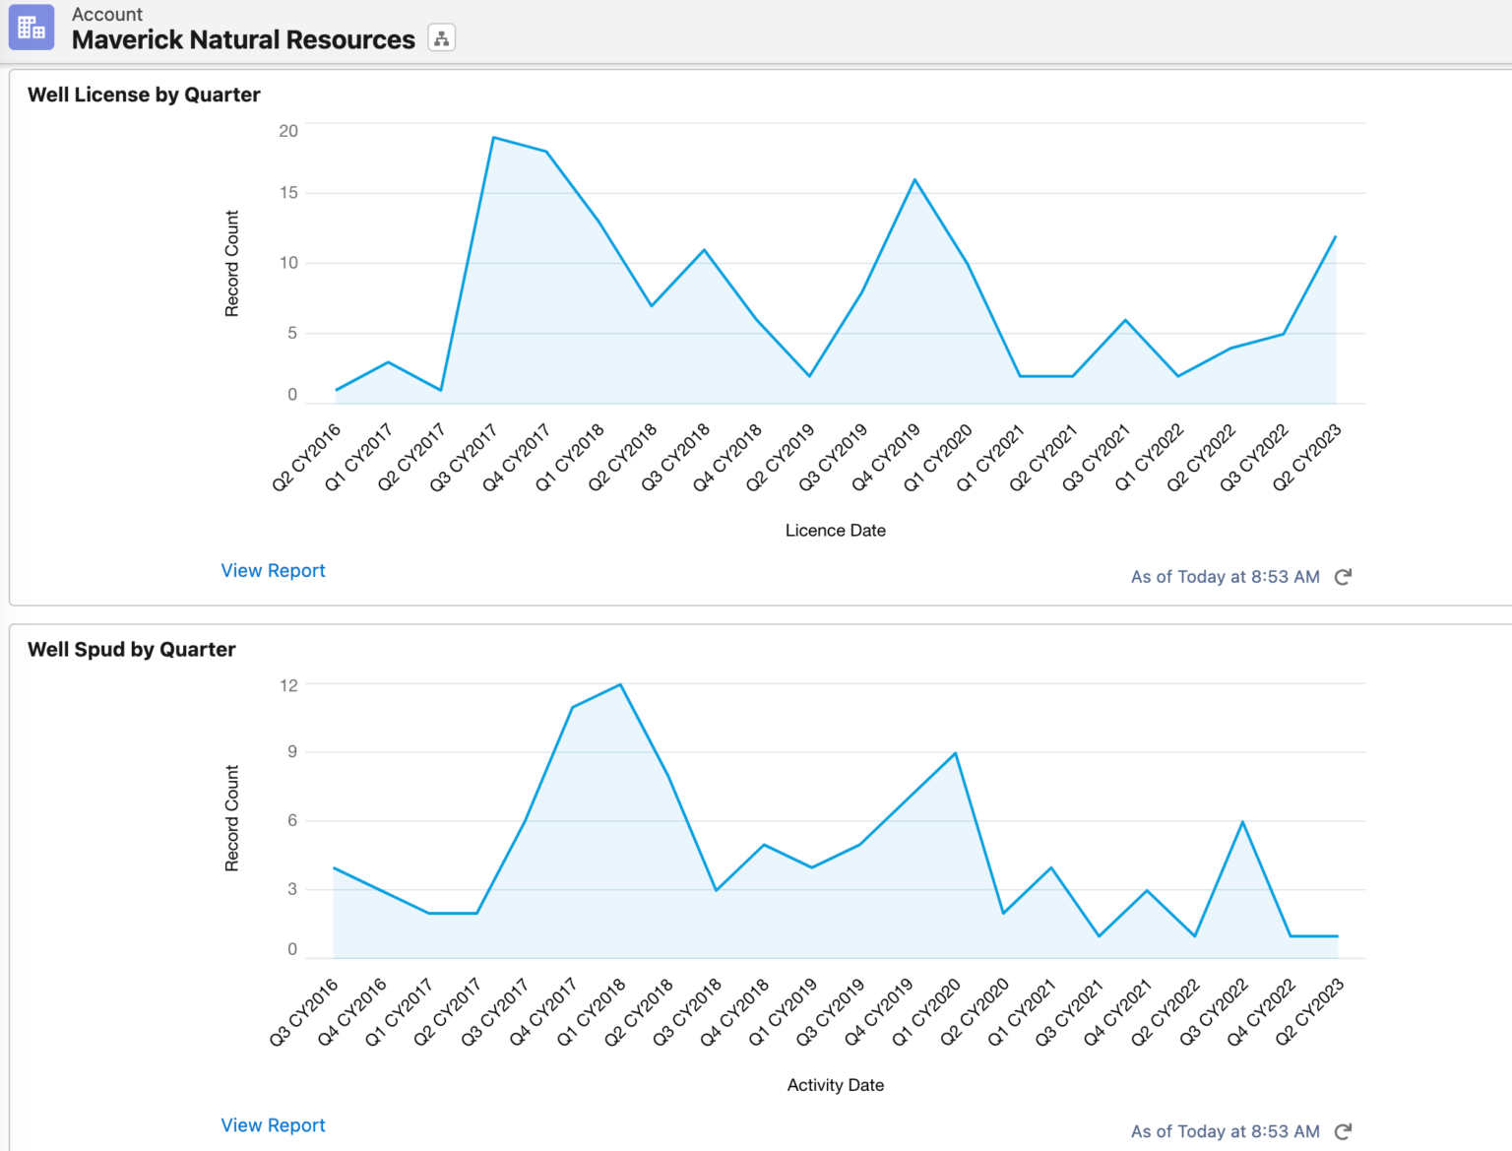Click the Spud chart's refresh timestamp text

(1225, 1131)
